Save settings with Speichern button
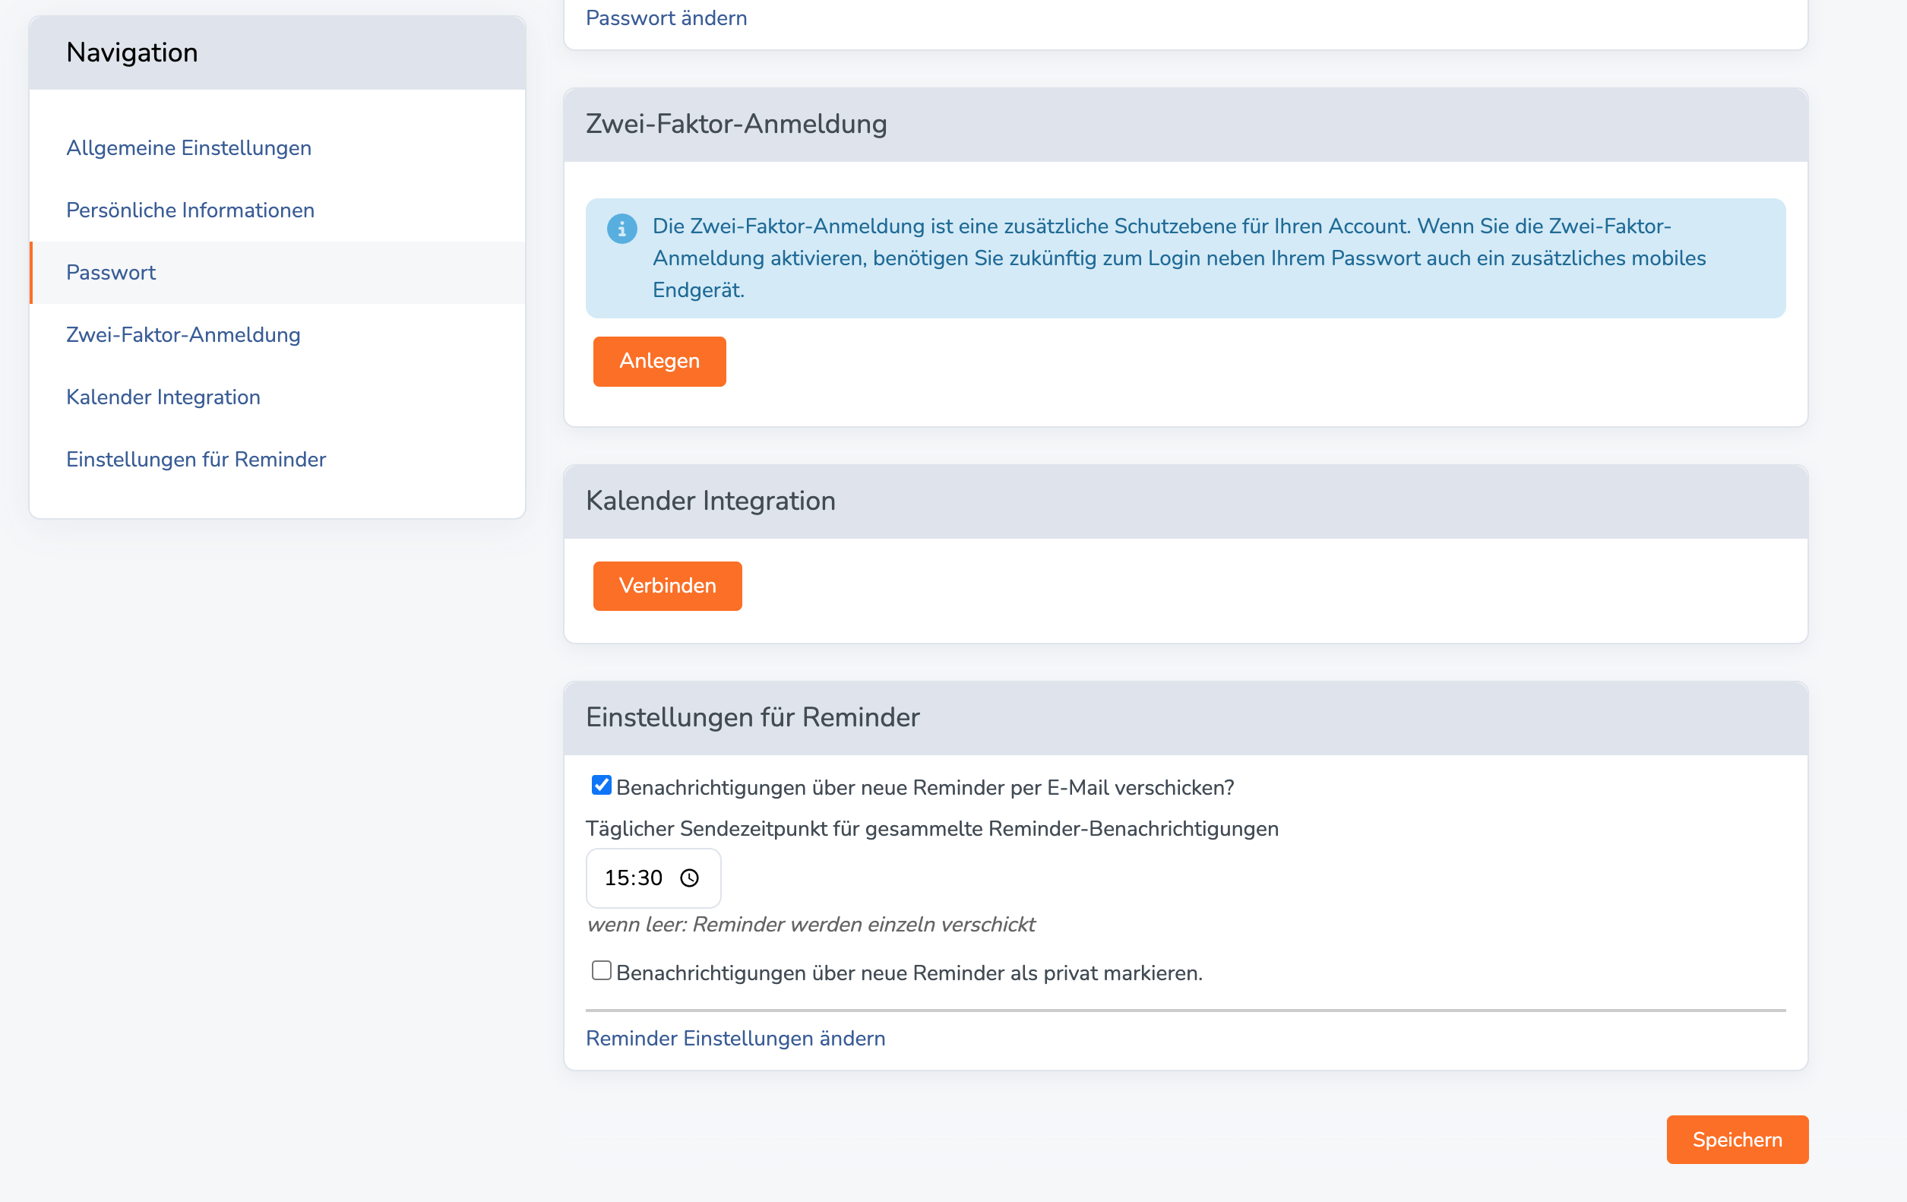 click(1737, 1140)
